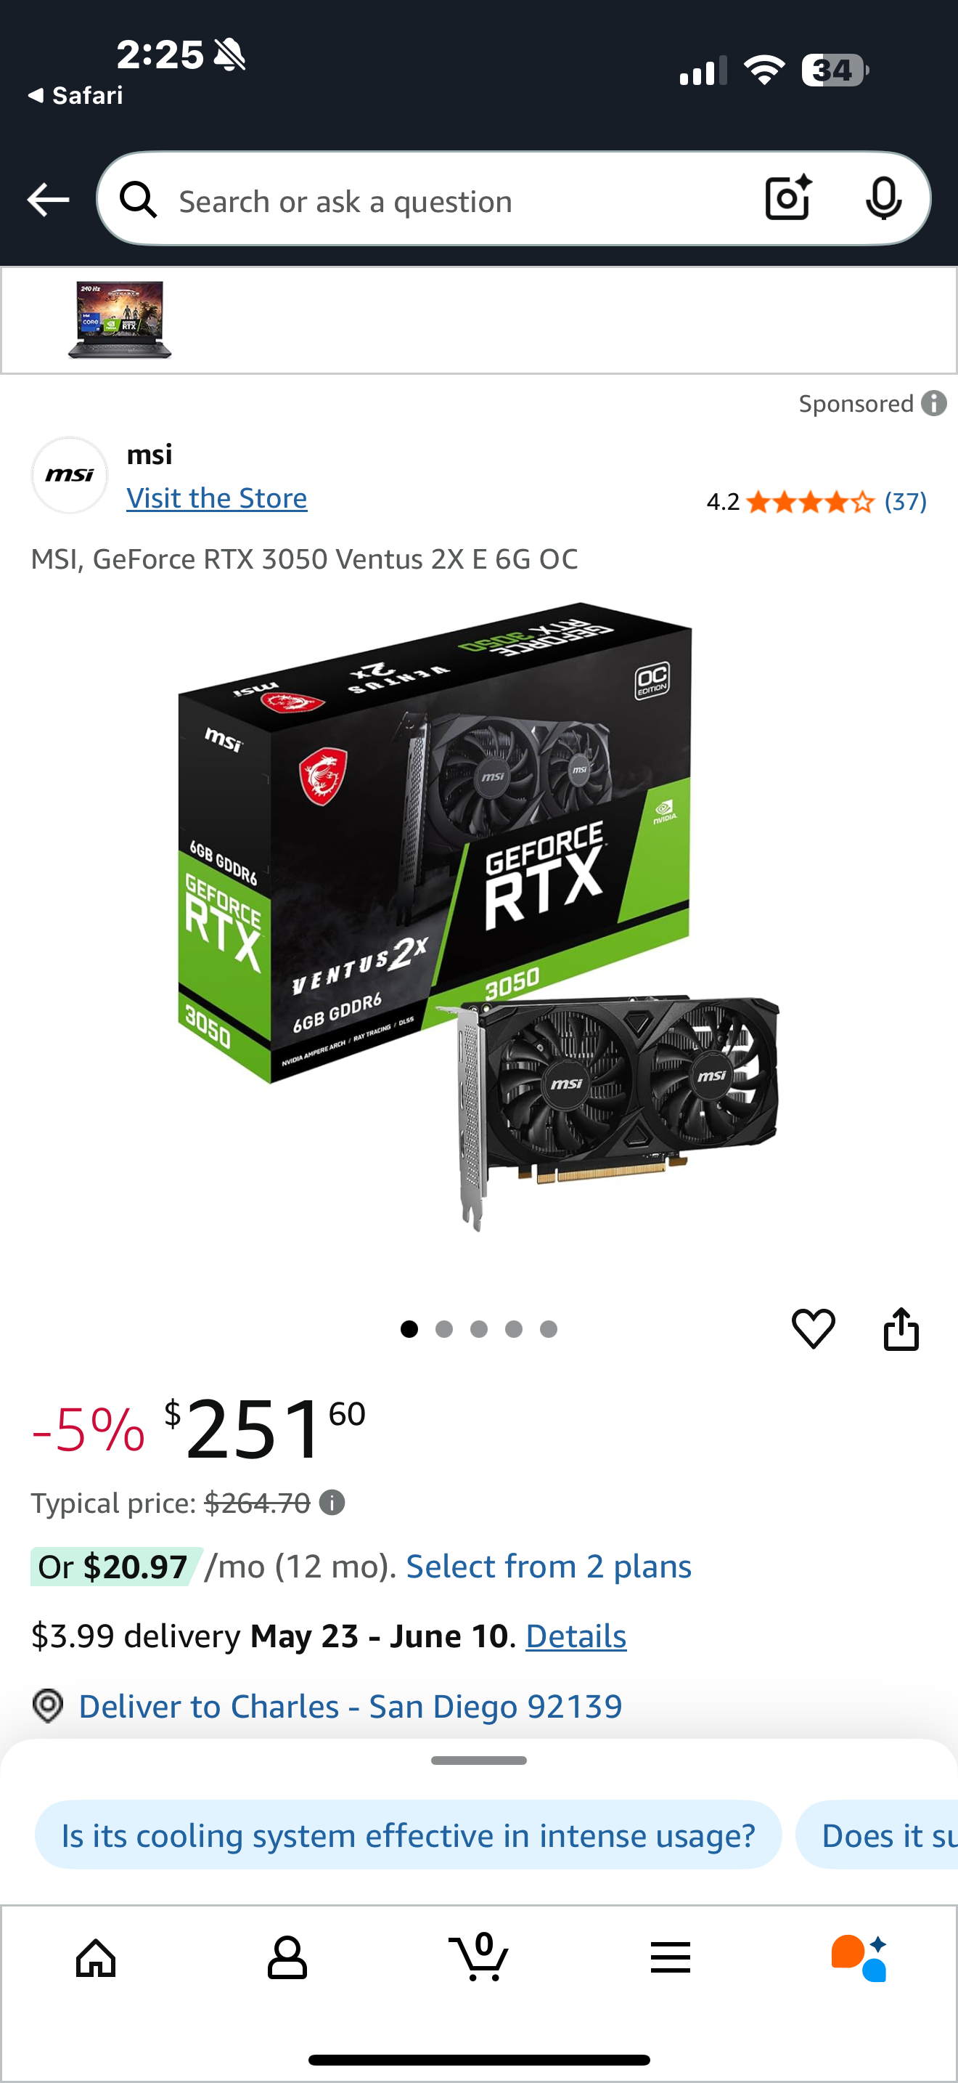Tap the back arrow icon

pyautogui.click(x=48, y=200)
